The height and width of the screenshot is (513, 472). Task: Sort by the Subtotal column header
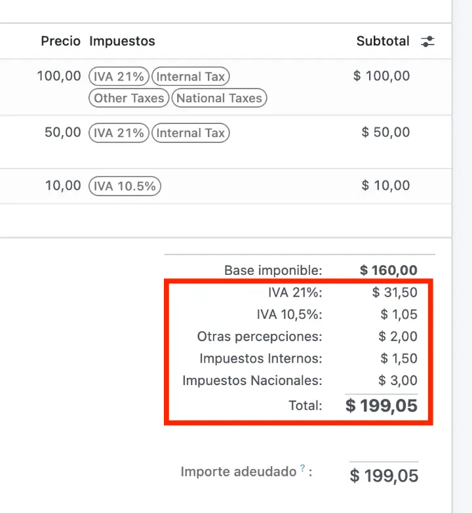[x=383, y=41]
